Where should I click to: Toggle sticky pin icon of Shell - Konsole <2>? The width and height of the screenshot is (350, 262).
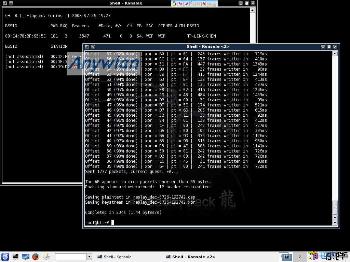pyautogui.click(x=93, y=46)
